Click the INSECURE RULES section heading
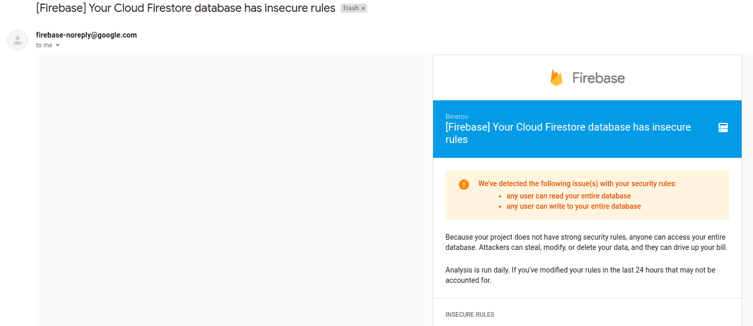Image resolution: width=753 pixels, height=326 pixels. (470, 315)
